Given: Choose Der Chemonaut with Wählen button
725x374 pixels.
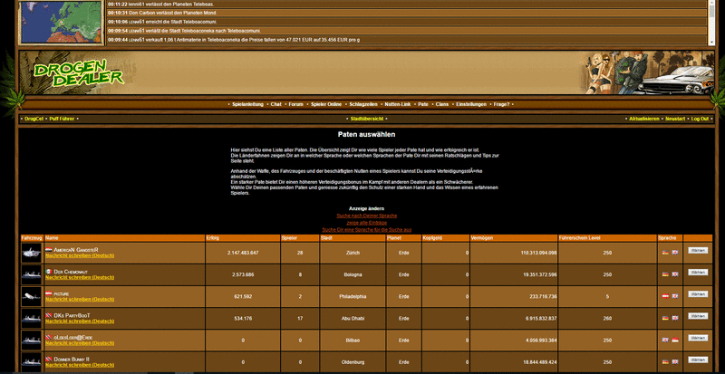Looking at the screenshot, I should coord(698,273).
